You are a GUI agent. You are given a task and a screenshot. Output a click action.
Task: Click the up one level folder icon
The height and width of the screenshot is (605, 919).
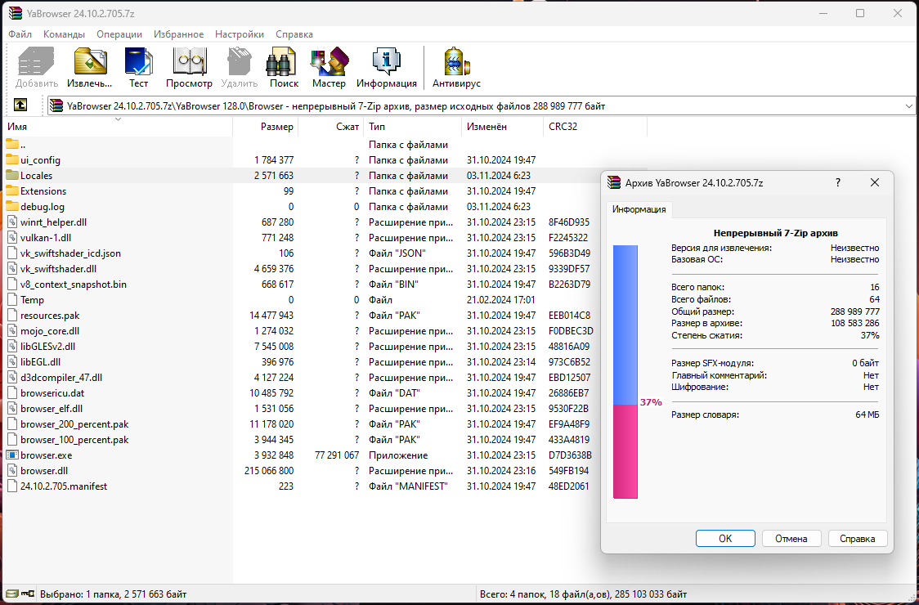[x=20, y=105]
